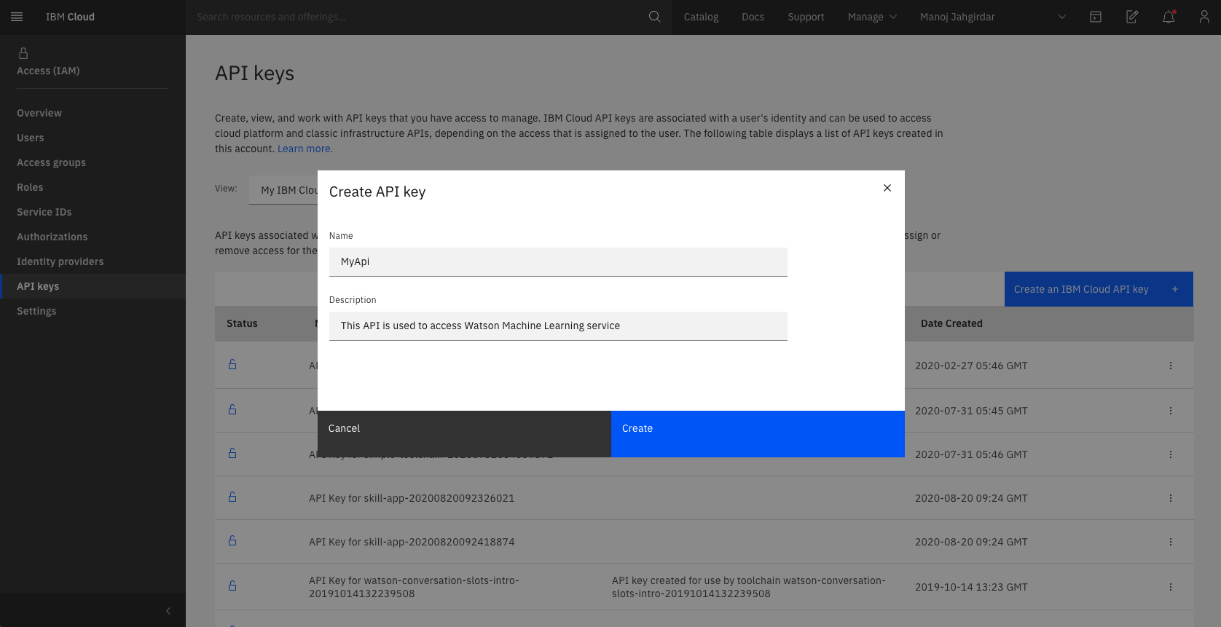Open the Support menu item

click(x=806, y=17)
